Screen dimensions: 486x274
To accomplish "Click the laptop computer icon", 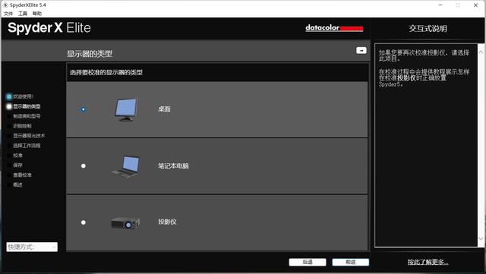I will (126, 166).
